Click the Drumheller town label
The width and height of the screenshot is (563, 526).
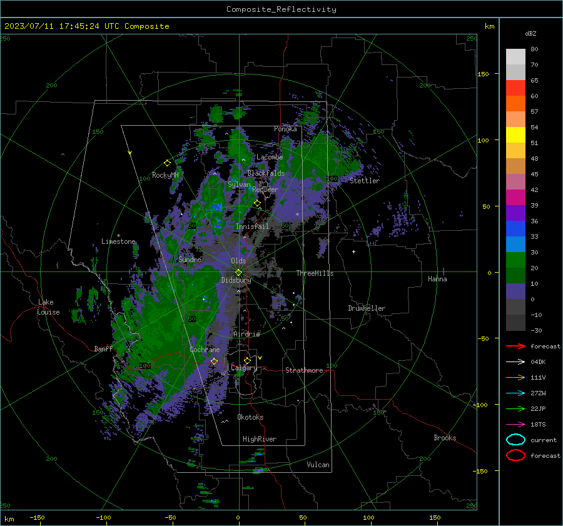367,308
